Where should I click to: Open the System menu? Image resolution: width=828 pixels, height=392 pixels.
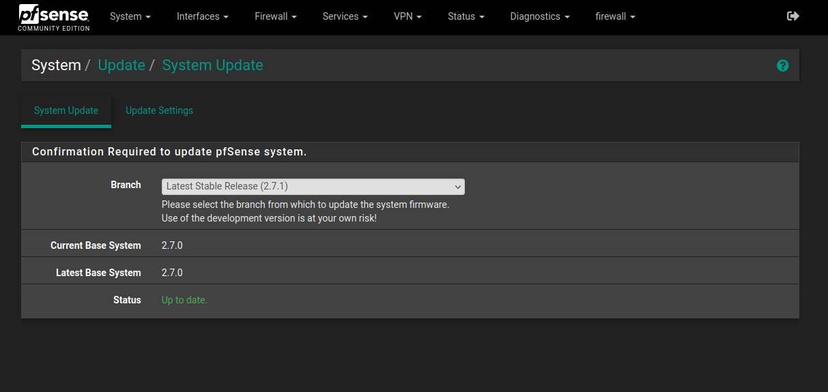(130, 16)
